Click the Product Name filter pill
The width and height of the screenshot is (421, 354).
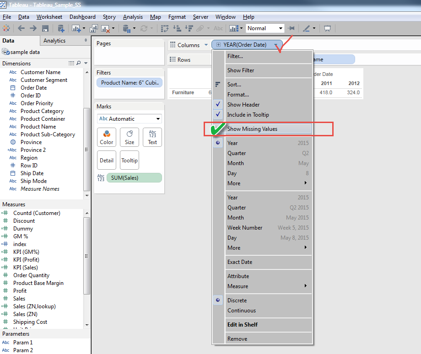[x=130, y=83]
